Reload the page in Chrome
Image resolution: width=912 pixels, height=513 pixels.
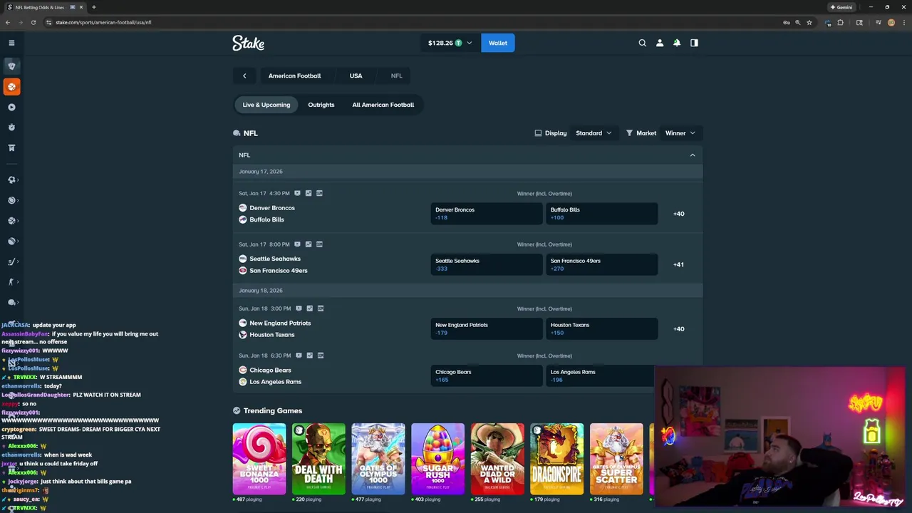[33, 22]
